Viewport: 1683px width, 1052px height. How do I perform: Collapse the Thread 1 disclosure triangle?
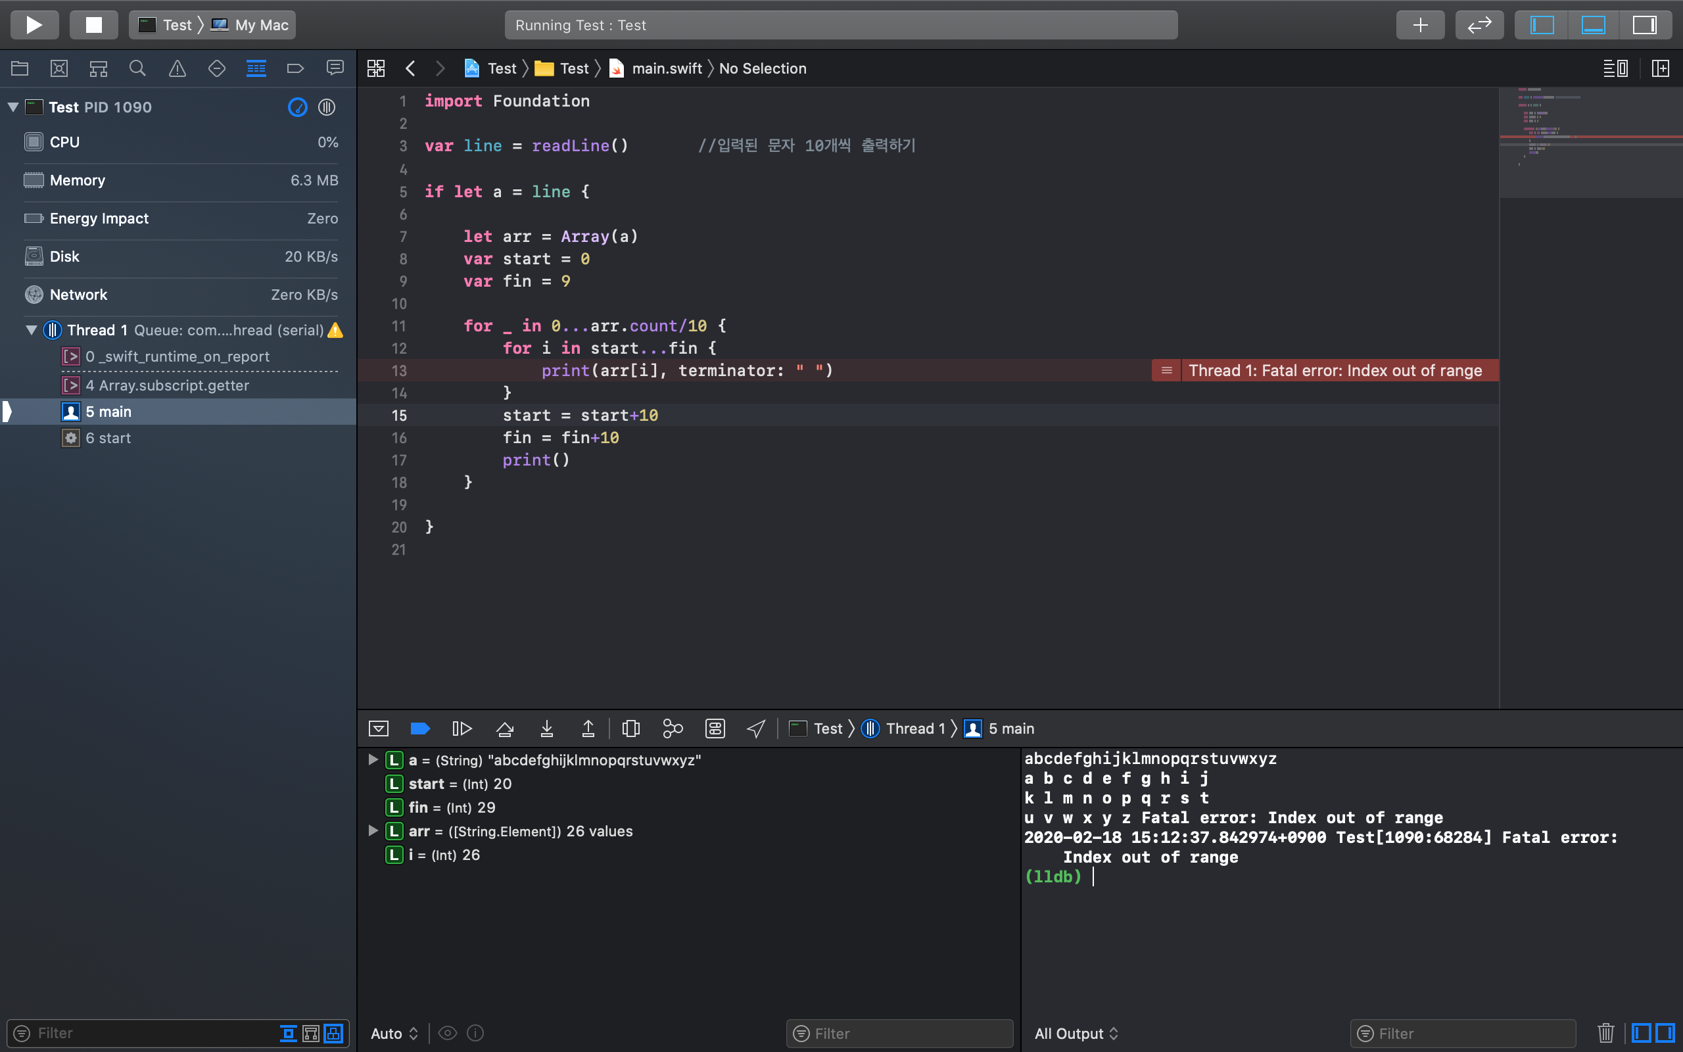pos(32,330)
